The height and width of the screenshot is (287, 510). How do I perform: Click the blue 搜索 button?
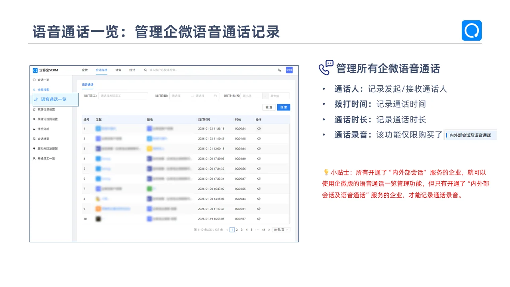tap(284, 107)
